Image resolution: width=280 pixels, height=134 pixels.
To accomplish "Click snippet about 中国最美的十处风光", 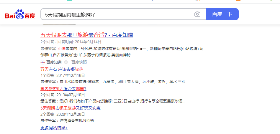I will pyautogui.click(x=122, y=52).
